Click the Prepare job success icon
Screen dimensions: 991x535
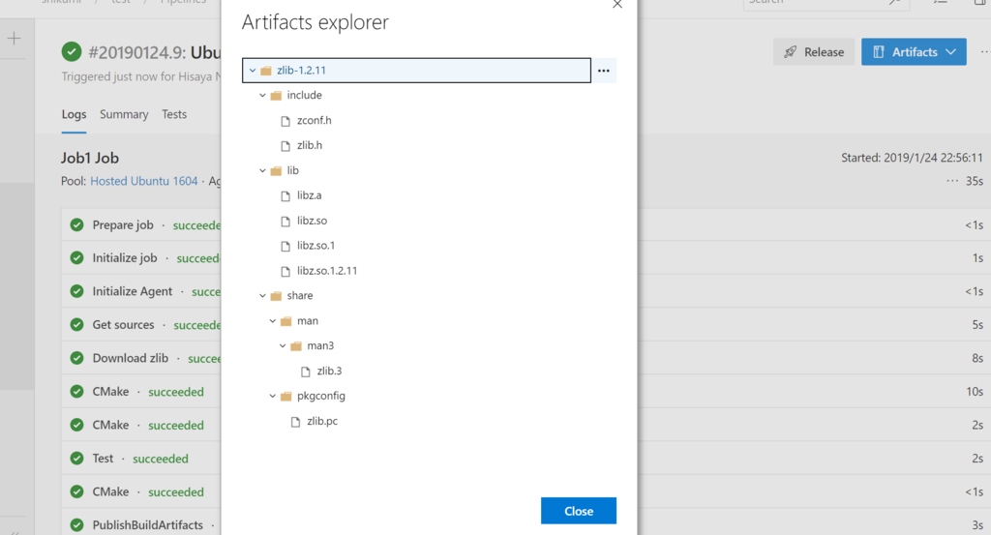(x=77, y=224)
